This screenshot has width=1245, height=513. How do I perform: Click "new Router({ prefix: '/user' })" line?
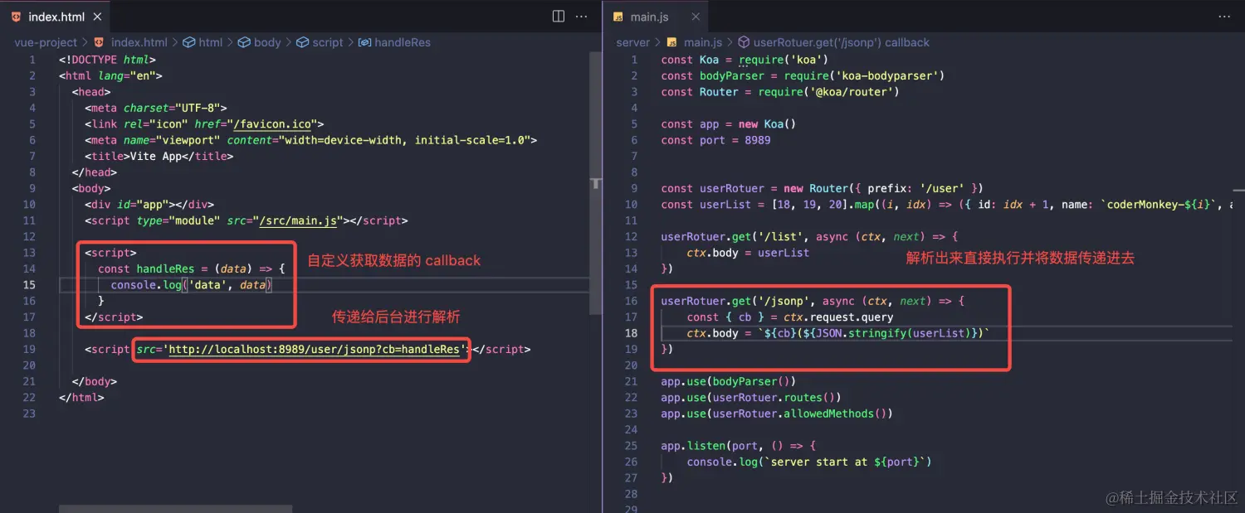(x=822, y=188)
